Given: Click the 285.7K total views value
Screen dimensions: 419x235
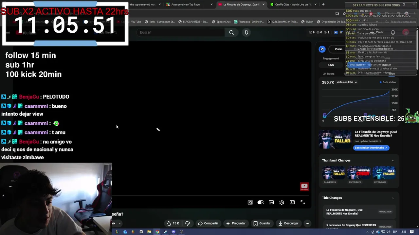Looking at the screenshot, I should click(x=328, y=82).
